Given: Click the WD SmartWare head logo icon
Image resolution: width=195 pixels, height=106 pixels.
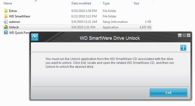Looking at the screenshot, I should (35, 37).
